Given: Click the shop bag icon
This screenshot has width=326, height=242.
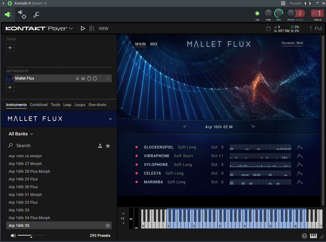Looking at the screenshot, I should pyautogui.click(x=268, y=29).
